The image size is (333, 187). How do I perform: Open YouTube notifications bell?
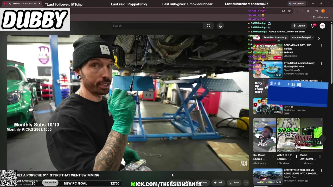(313, 26)
